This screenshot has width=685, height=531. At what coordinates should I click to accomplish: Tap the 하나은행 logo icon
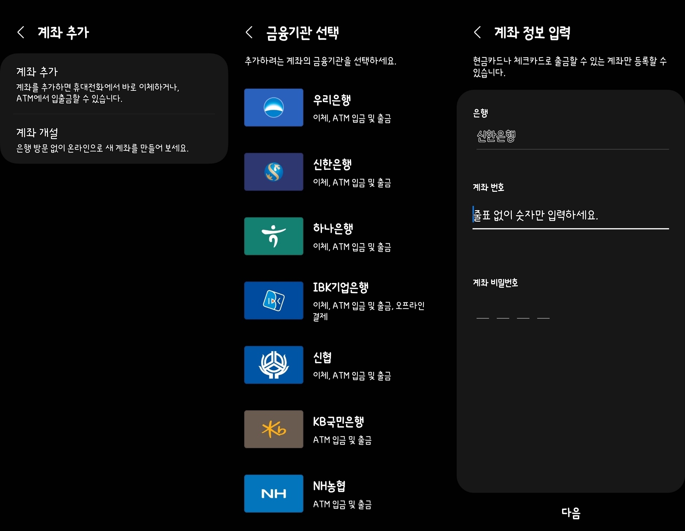274,236
